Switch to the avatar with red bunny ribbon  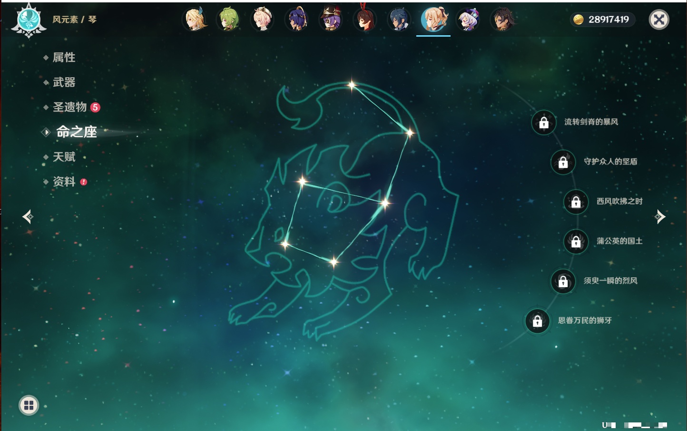[365, 19]
